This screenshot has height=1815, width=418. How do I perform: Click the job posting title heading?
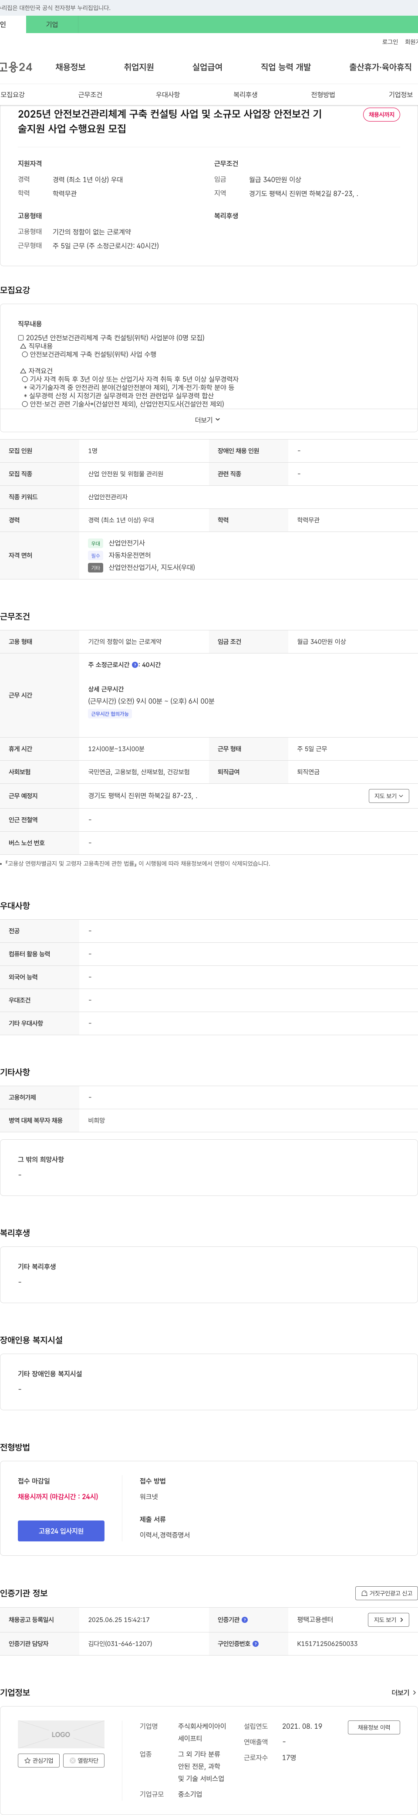tap(170, 121)
